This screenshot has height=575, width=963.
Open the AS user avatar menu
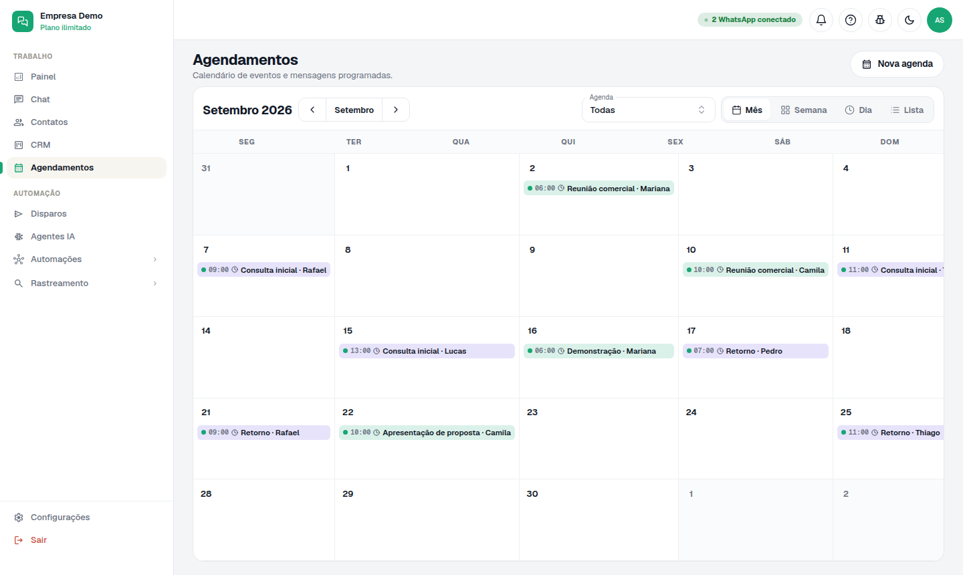940,20
